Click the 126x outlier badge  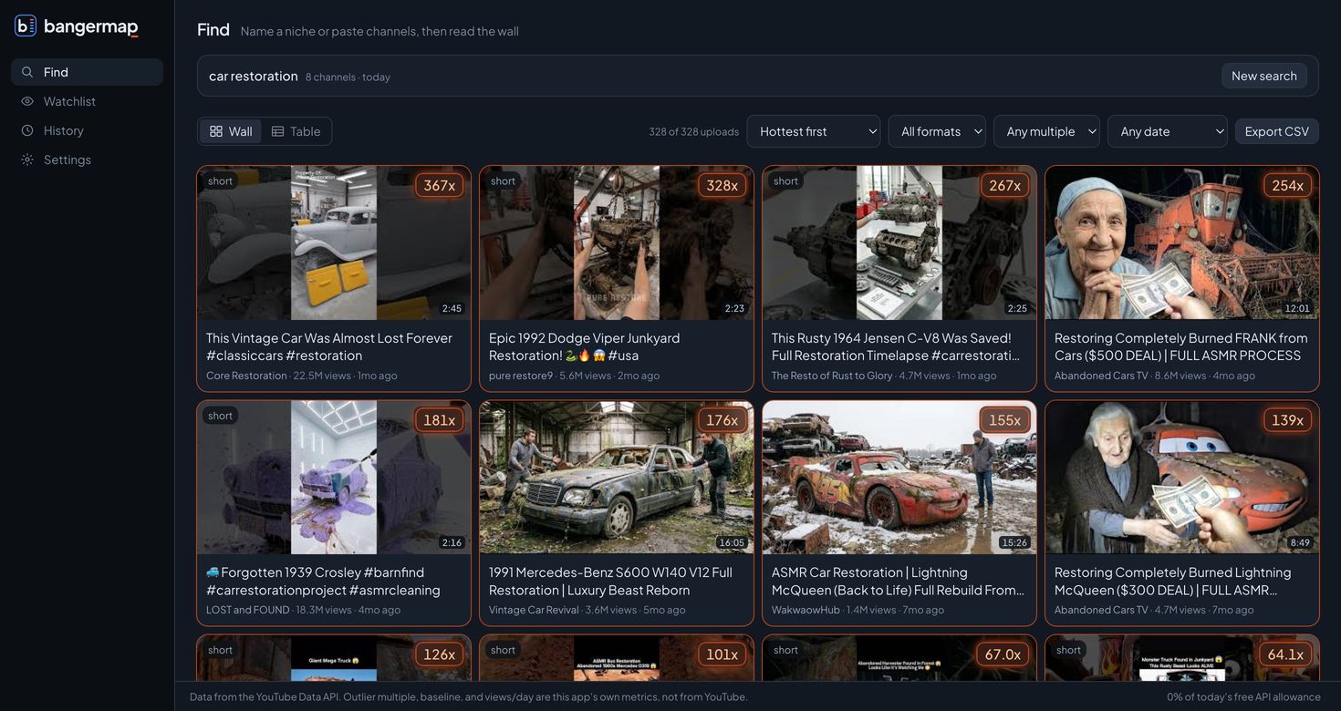[440, 654]
